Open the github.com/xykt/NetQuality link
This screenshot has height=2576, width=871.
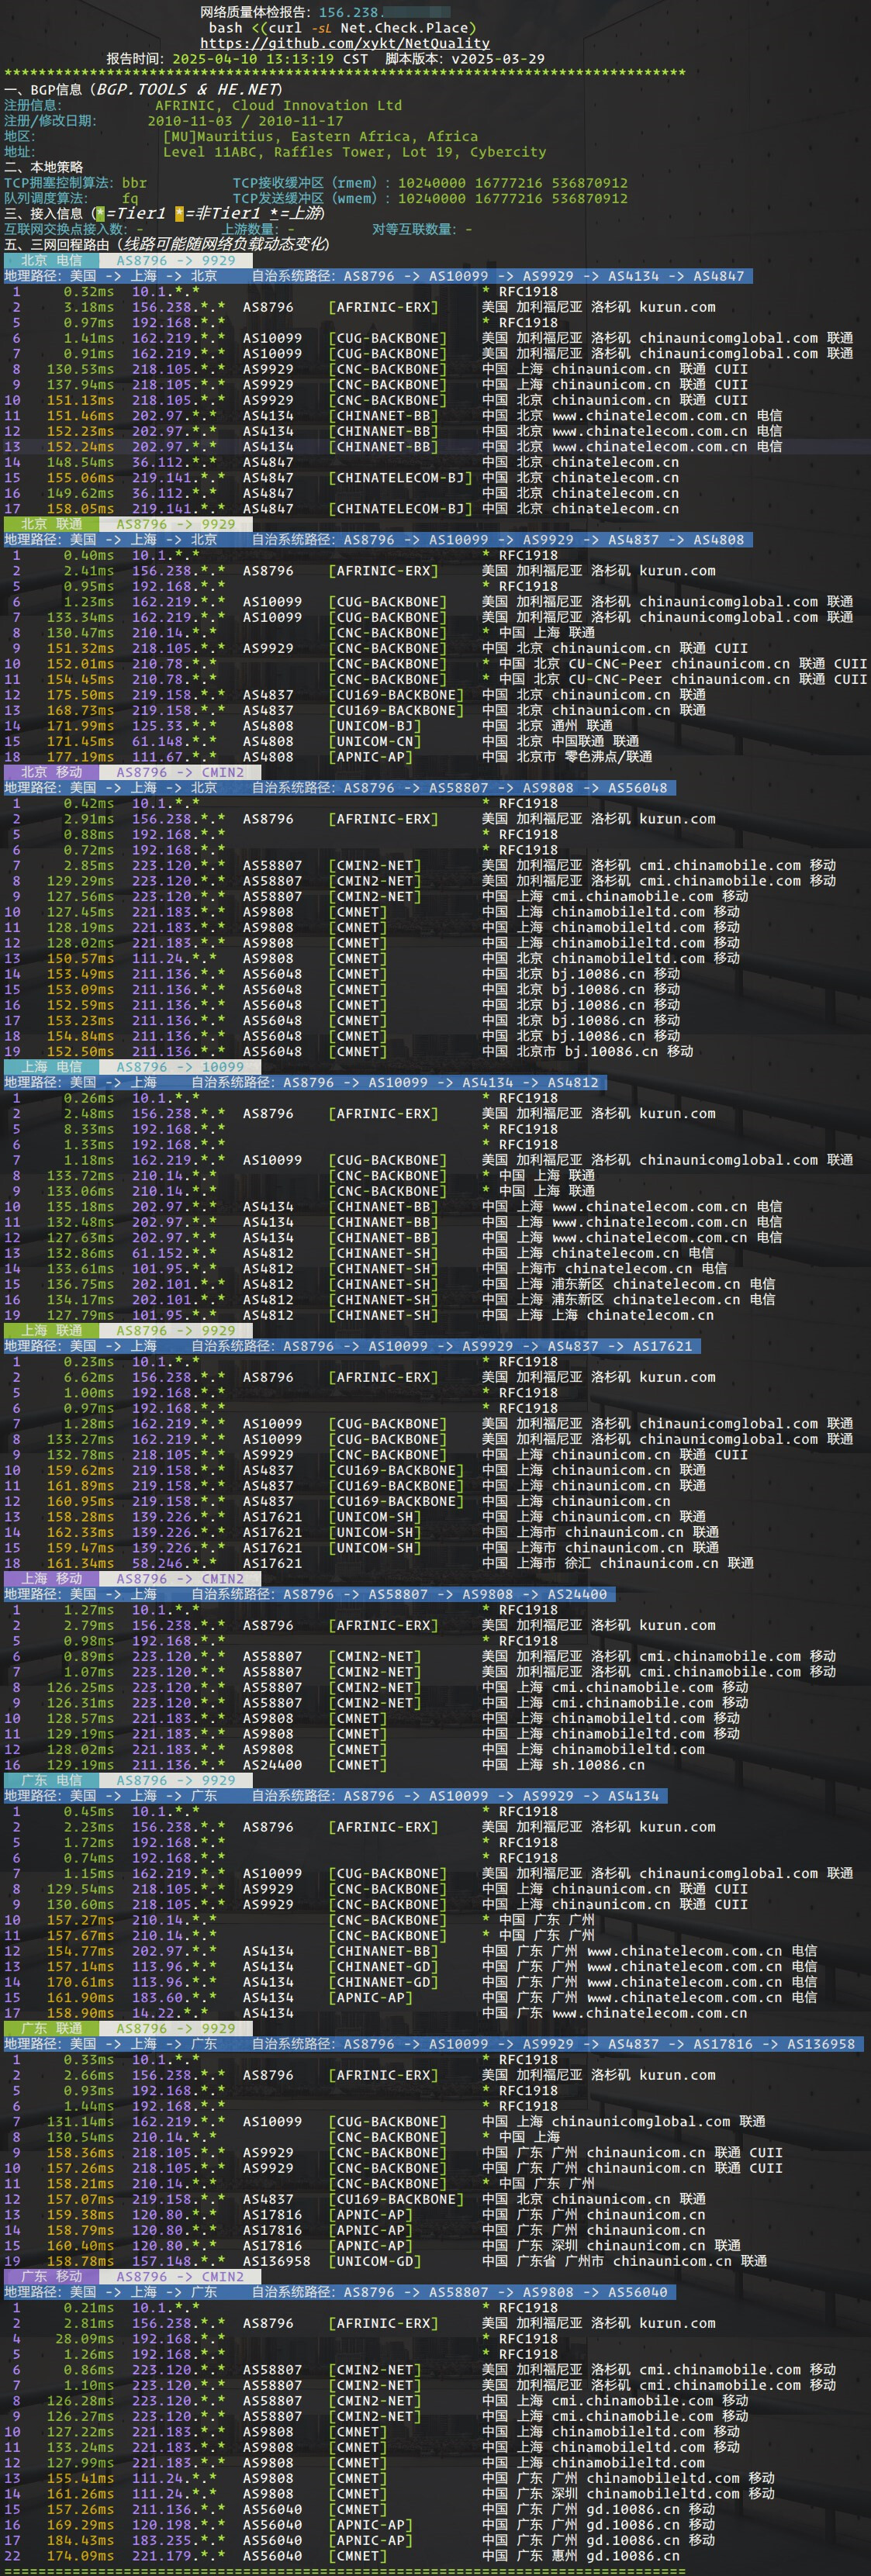pos(344,43)
